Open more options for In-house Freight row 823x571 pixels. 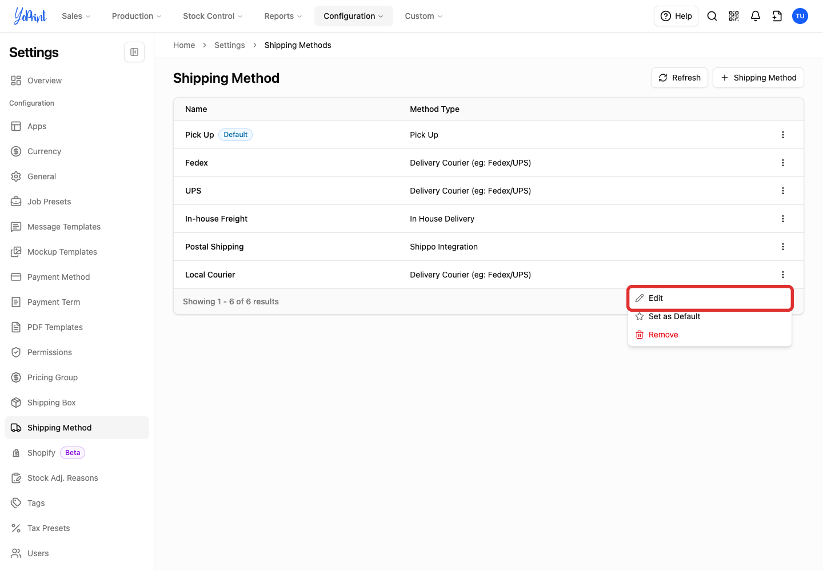(x=783, y=219)
